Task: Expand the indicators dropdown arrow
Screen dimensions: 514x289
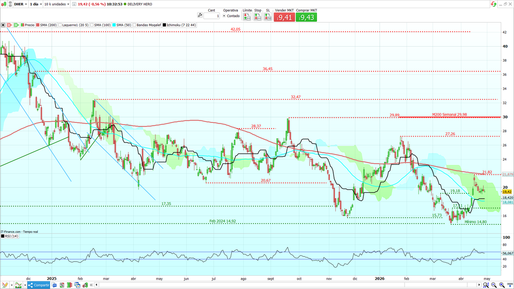Action: pos(25,285)
